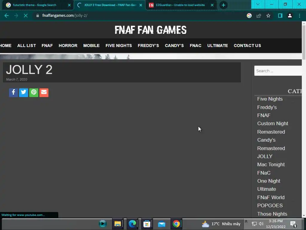Open POPGOES category link
The height and width of the screenshot is (230, 306).
tap(270, 205)
